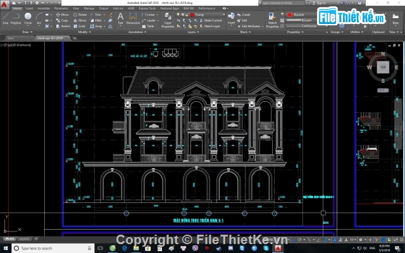The width and height of the screenshot is (405, 253).
Task: Toggle polar tracking in status bar
Action: point(299,240)
